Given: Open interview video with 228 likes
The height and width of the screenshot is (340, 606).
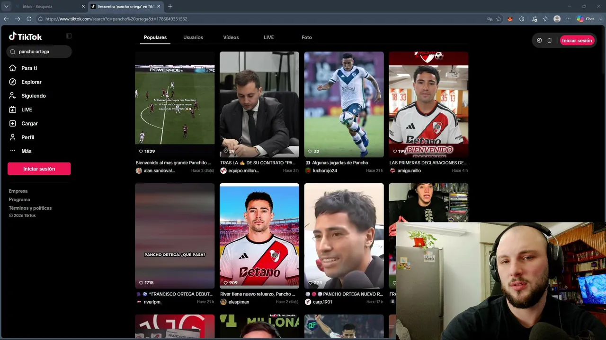Looking at the screenshot, I should (x=344, y=236).
